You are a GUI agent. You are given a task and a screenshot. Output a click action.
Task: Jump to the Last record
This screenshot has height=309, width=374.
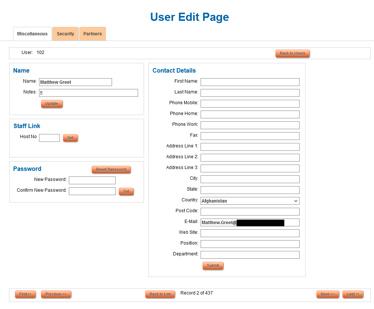coord(352,294)
